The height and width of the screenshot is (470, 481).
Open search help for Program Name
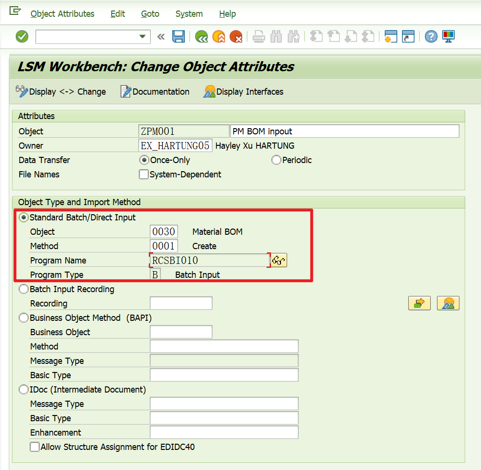pyautogui.click(x=279, y=260)
